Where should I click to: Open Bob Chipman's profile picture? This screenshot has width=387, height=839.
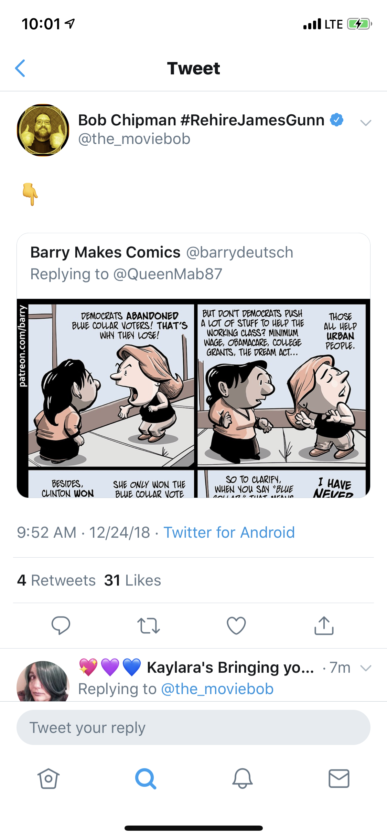[43, 130]
